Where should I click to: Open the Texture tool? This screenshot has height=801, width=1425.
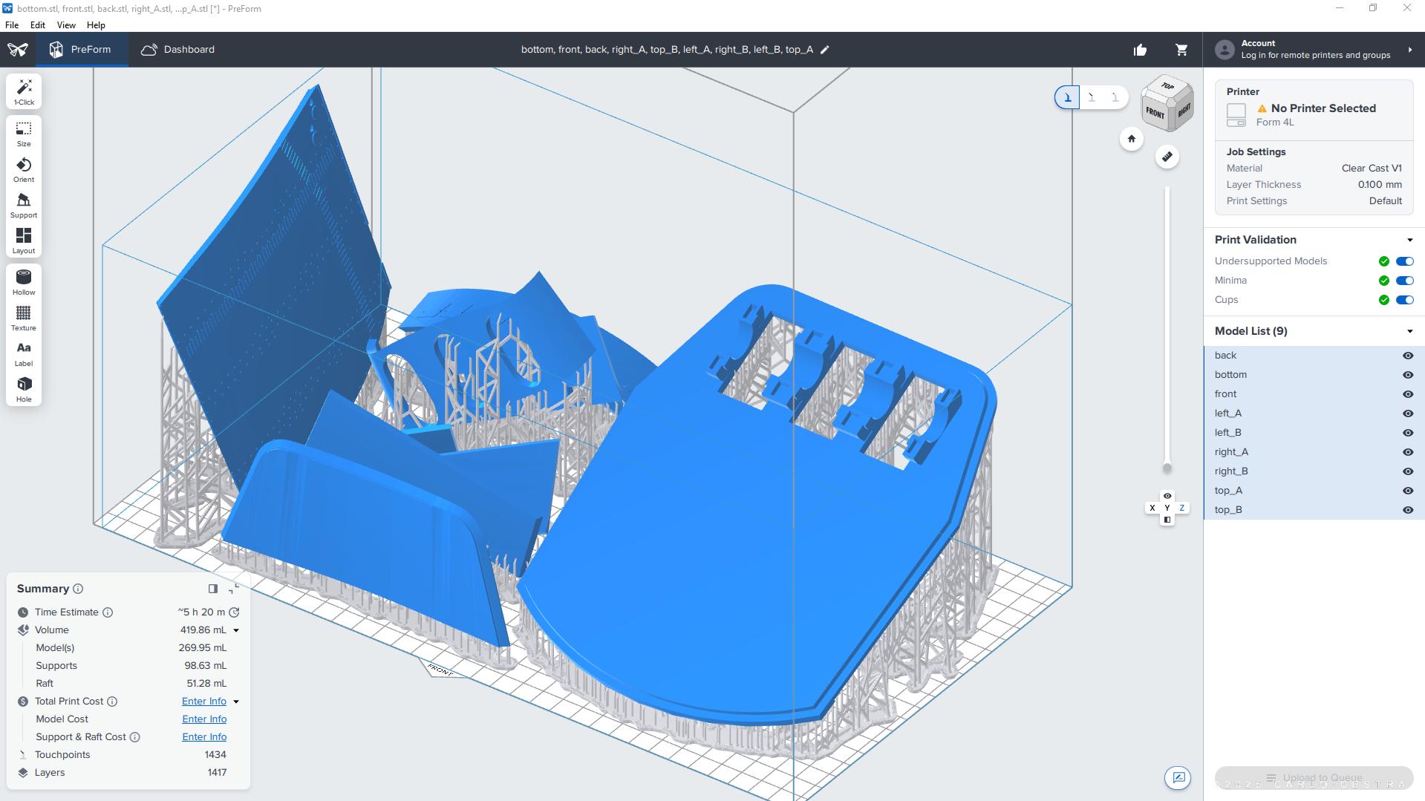pyautogui.click(x=24, y=318)
